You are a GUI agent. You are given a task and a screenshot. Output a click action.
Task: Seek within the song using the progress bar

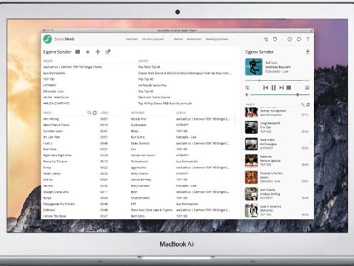pos(277,81)
